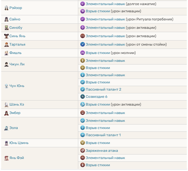Click Тарталья's blue skill icon
Screen dimensions: 188x171
pyautogui.click(x=82, y=44)
